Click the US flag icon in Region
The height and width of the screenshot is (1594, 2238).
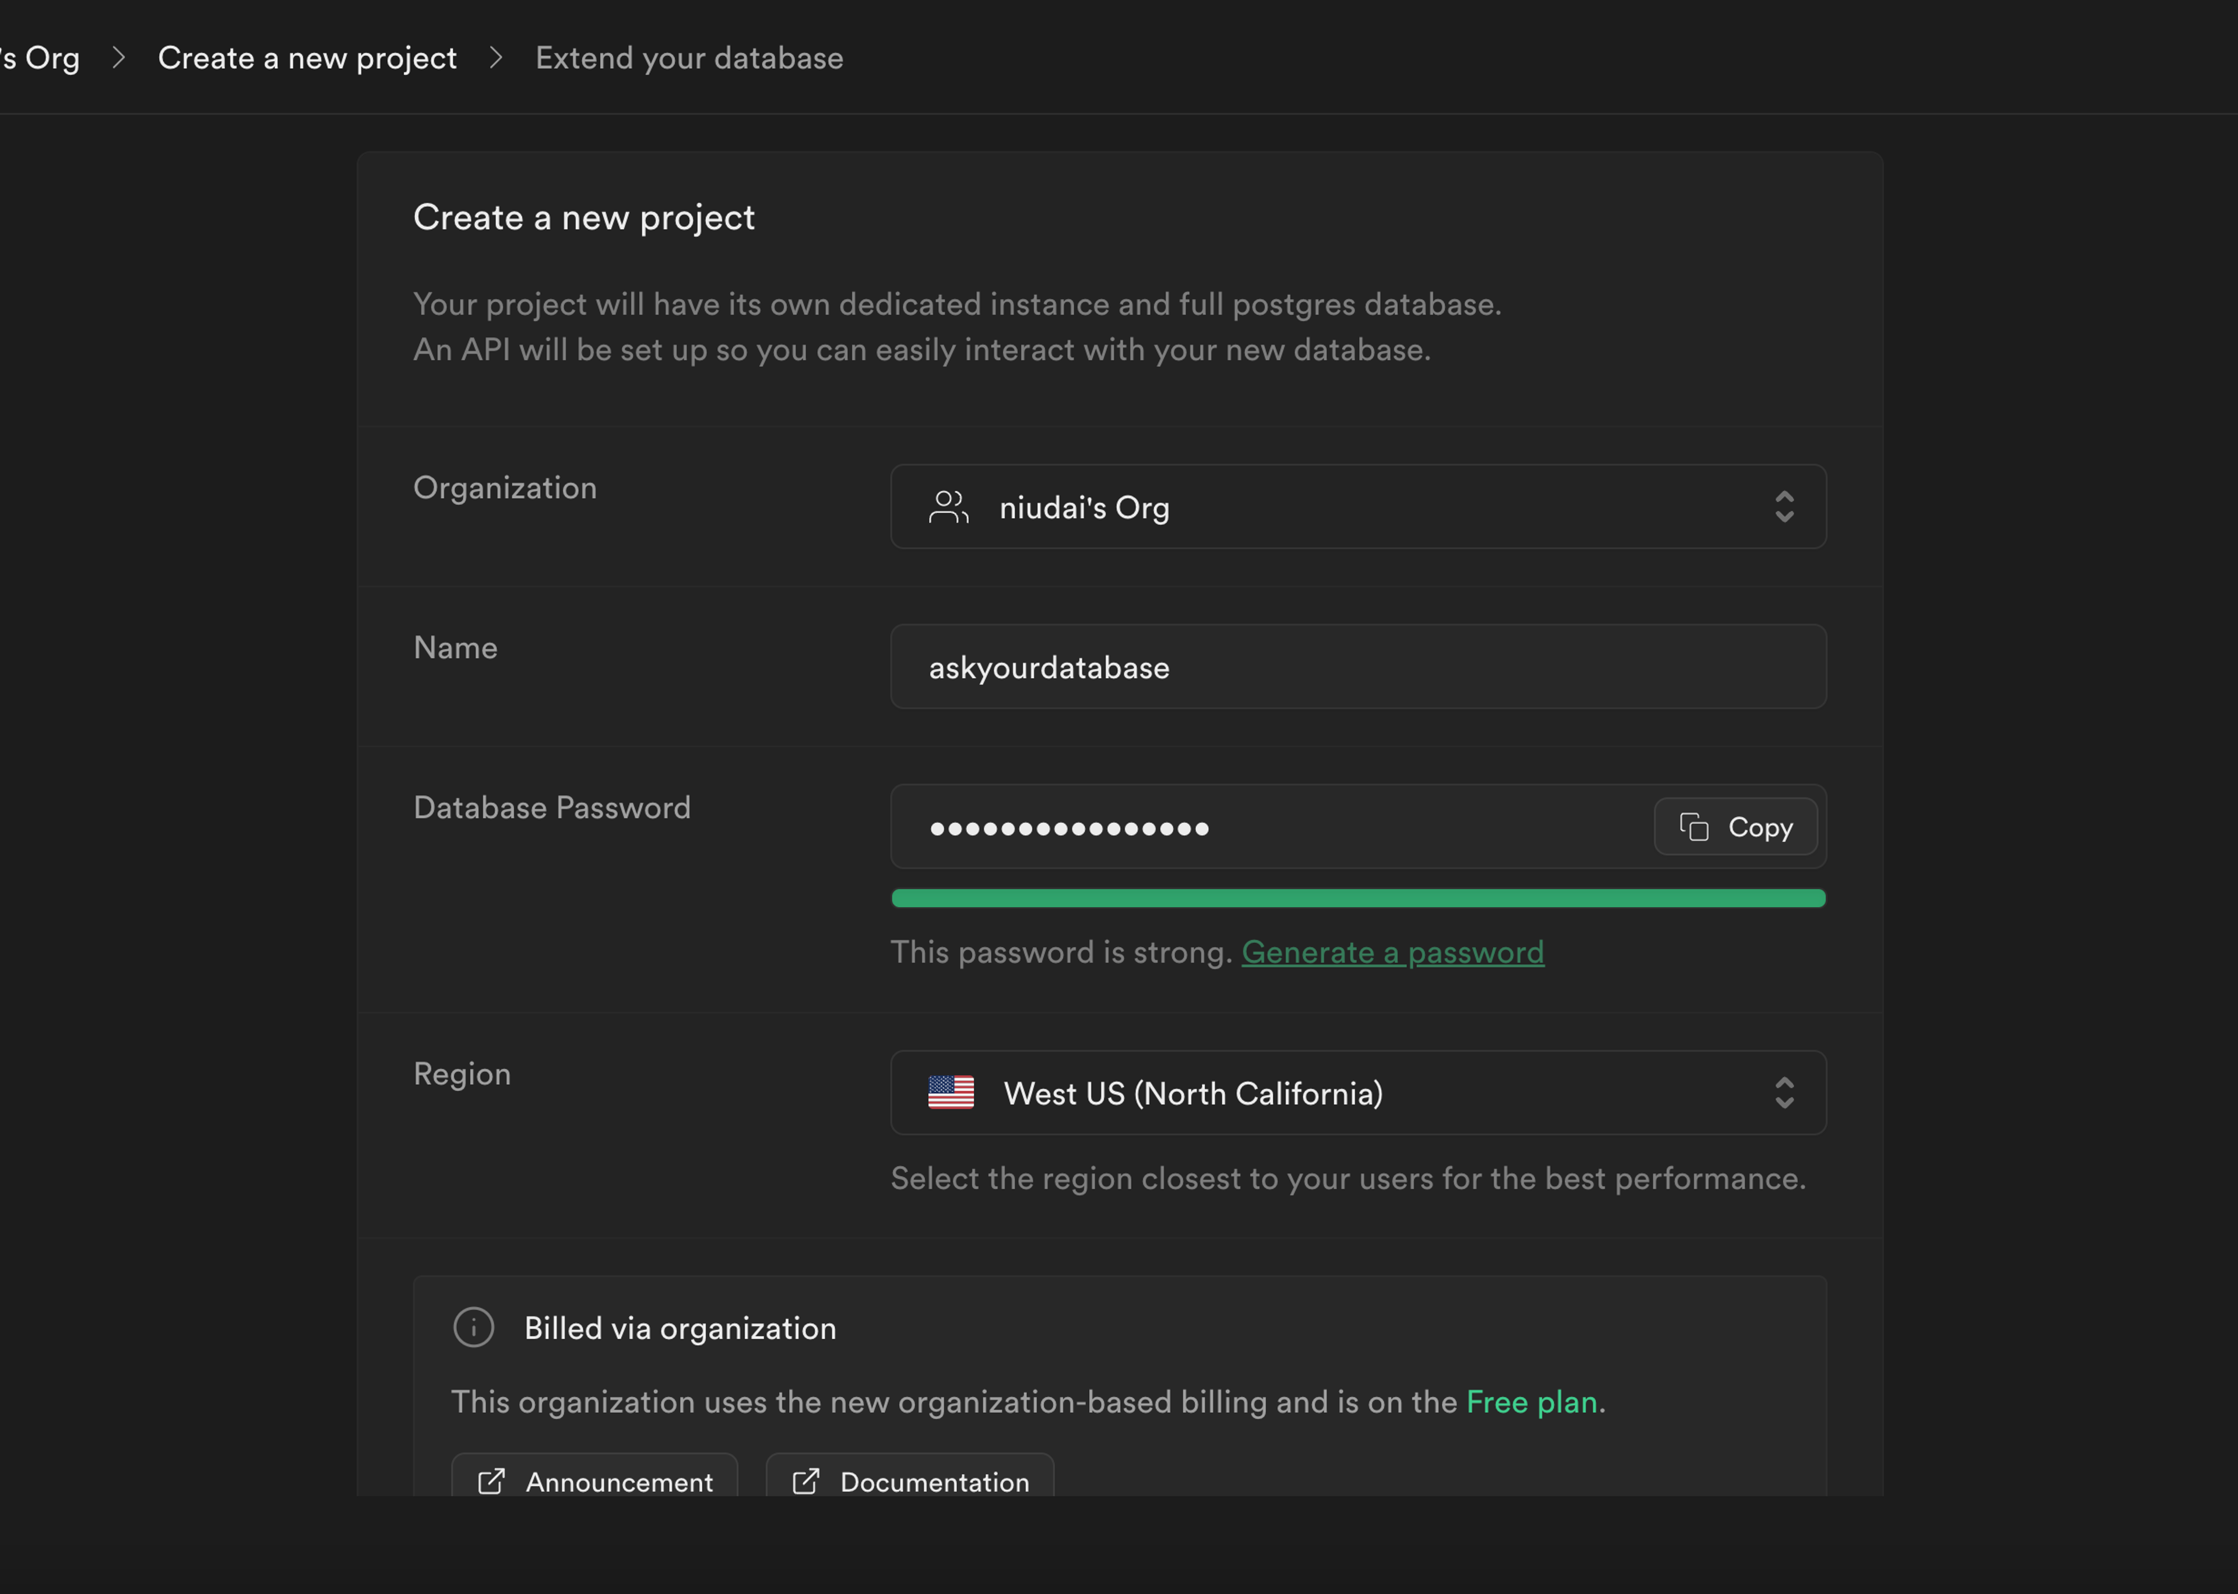coord(950,1092)
